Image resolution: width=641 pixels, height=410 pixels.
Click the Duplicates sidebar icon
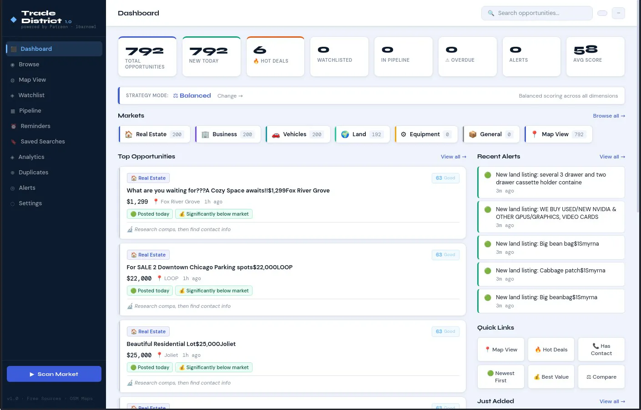13,173
